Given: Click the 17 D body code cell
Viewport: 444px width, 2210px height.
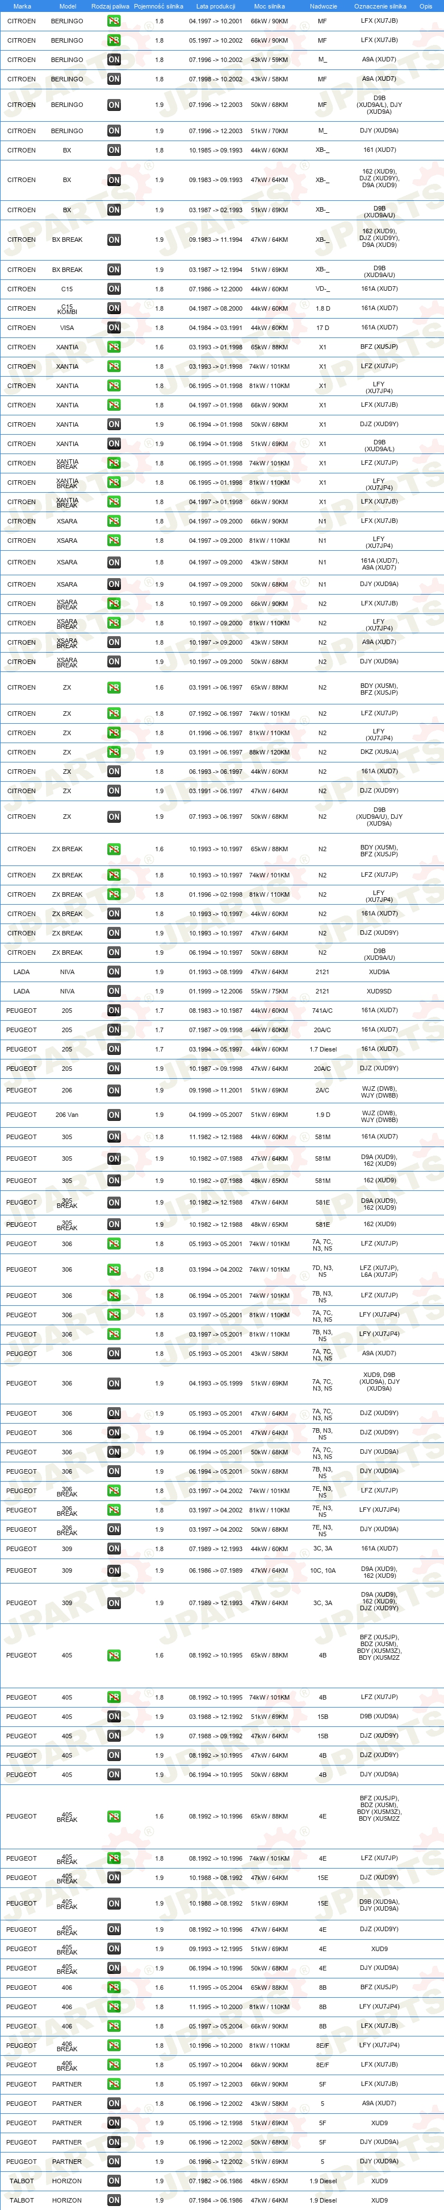Looking at the screenshot, I should (x=322, y=328).
